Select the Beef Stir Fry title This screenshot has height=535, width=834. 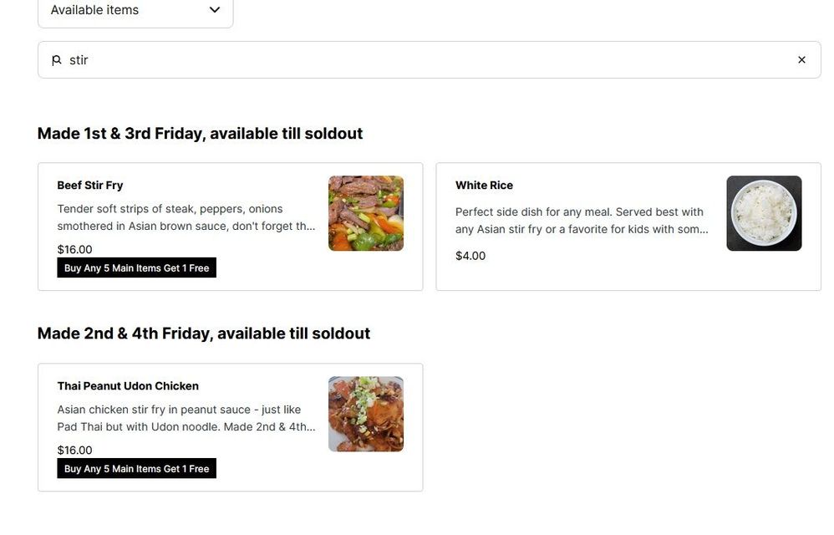[x=90, y=186]
